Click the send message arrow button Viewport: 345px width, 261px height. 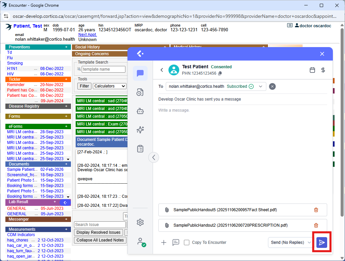(x=322, y=243)
